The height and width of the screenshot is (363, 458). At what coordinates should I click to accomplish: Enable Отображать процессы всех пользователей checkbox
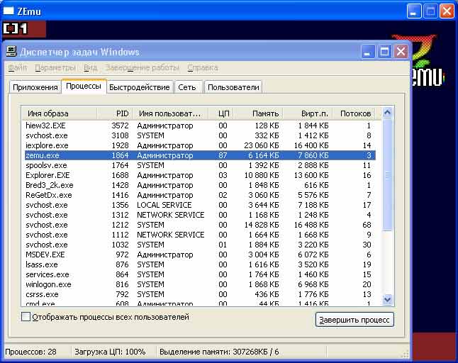(26, 317)
